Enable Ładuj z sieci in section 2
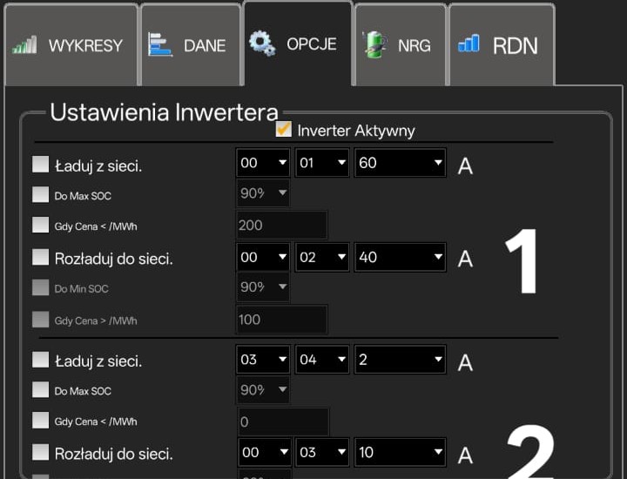 pos(40,360)
